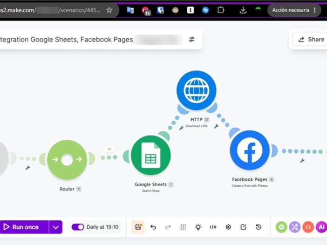Click the Facebook Pages module label
The image size is (327, 245).
(250, 179)
